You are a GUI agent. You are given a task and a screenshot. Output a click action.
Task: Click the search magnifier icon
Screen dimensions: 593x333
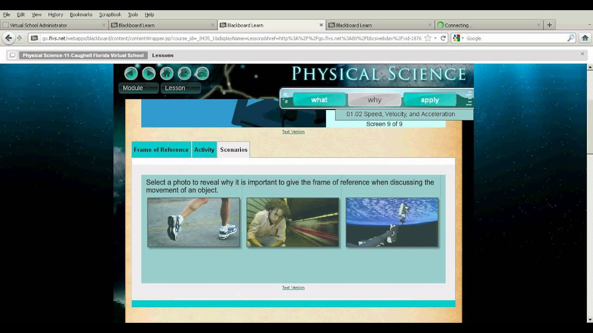tap(571, 38)
